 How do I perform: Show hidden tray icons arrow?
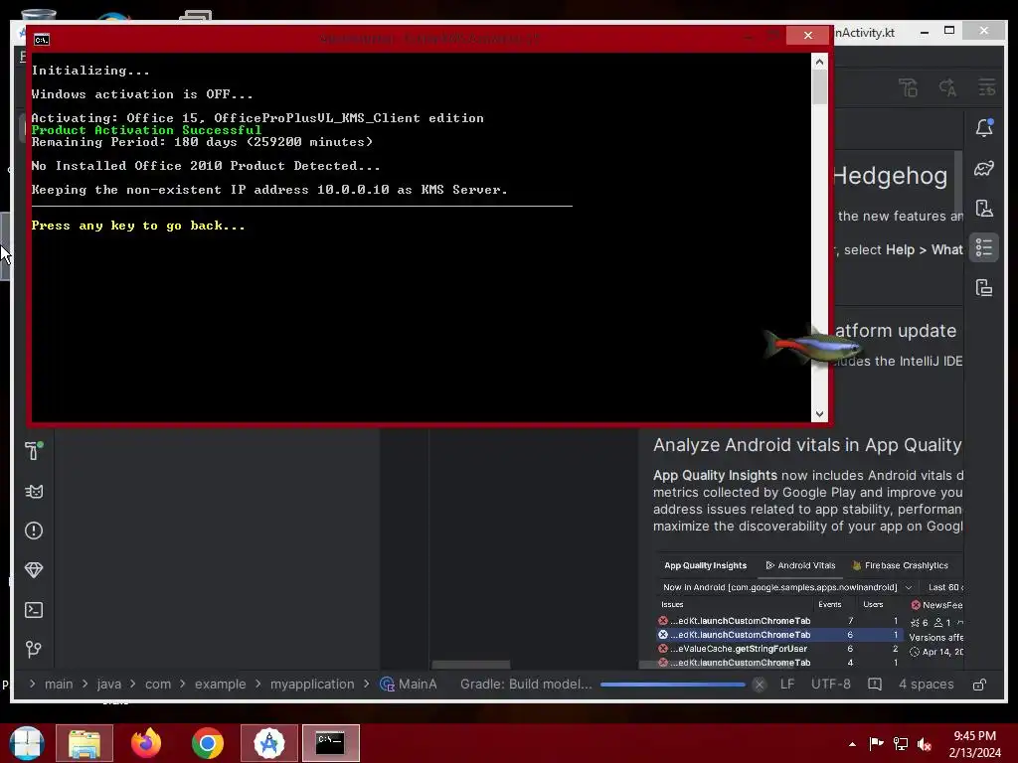point(852,744)
